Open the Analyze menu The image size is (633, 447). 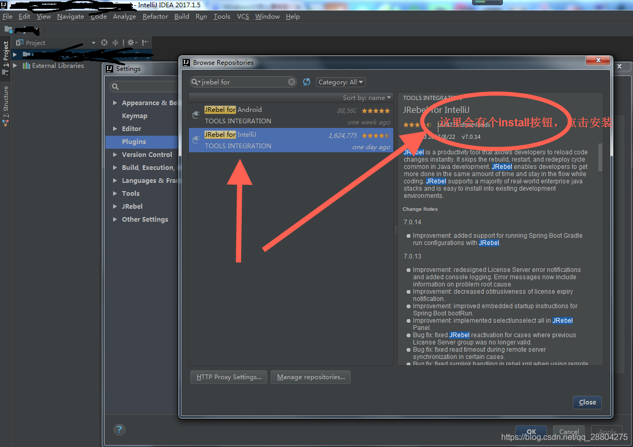pos(125,17)
